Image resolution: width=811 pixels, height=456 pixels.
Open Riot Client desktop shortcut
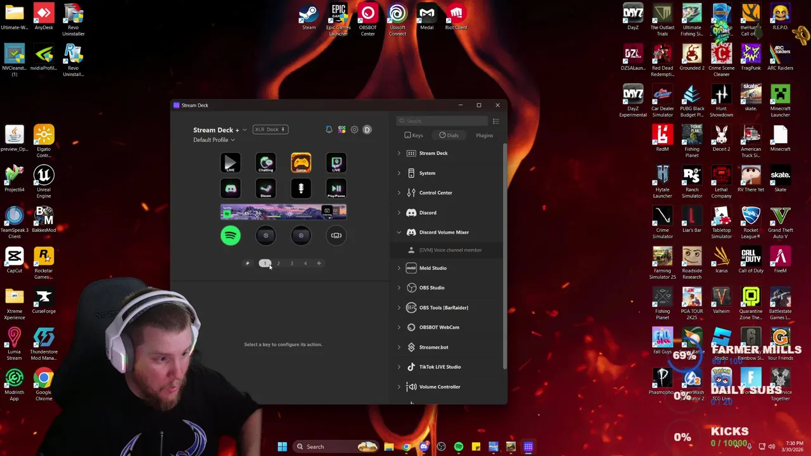[456, 17]
